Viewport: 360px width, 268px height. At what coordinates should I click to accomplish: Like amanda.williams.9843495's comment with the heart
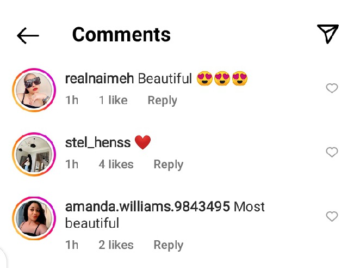(x=332, y=217)
